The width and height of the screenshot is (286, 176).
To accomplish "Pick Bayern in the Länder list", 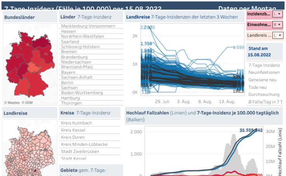I will [68, 72].
